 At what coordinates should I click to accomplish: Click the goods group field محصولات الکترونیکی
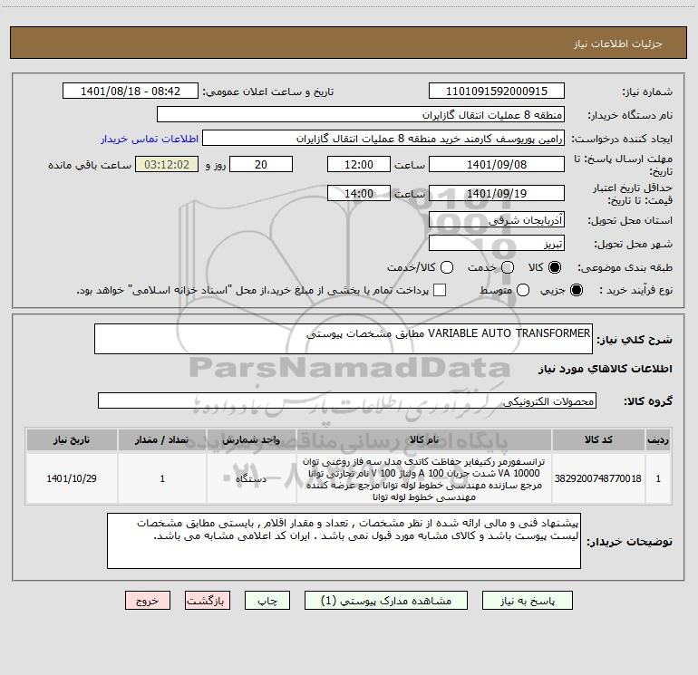(x=347, y=400)
